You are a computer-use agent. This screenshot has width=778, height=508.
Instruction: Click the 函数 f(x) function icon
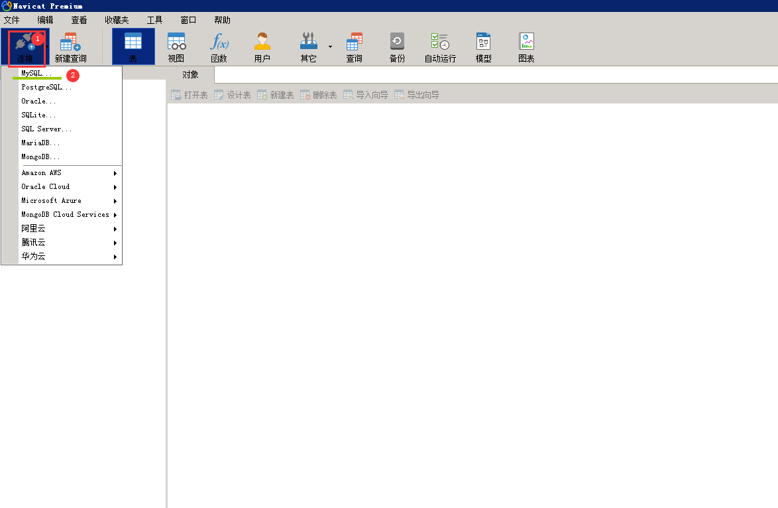point(219,48)
